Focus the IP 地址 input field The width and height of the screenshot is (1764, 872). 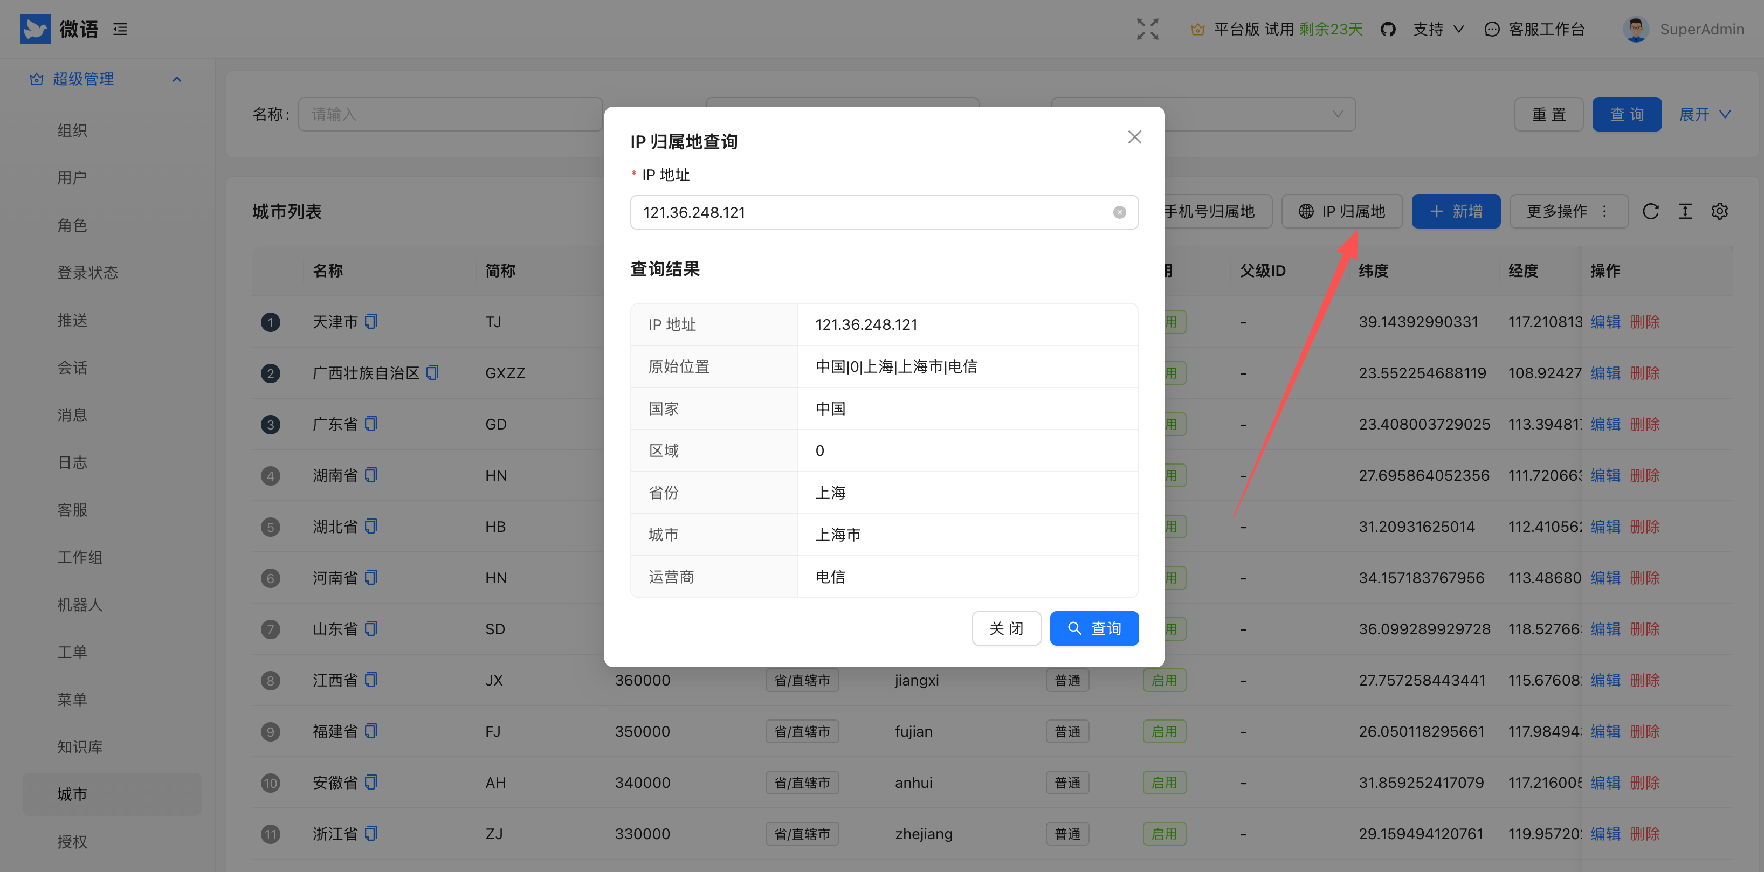[x=870, y=212]
